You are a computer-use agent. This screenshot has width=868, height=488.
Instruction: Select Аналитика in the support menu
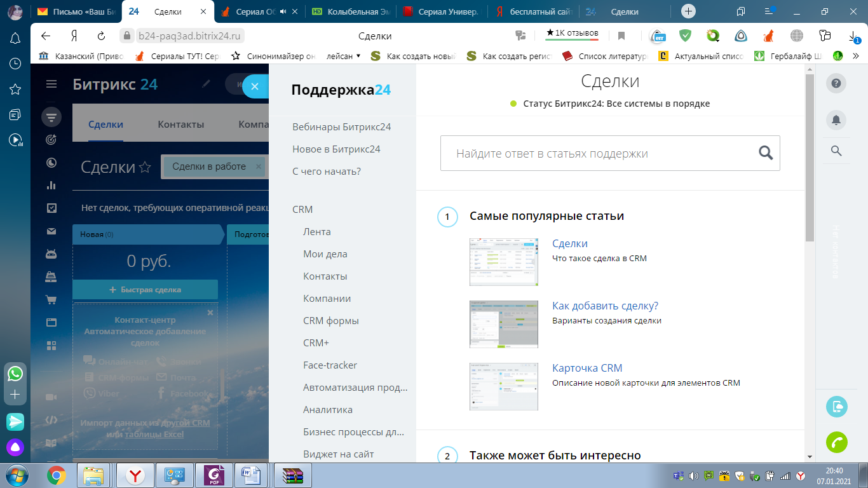click(328, 410)
